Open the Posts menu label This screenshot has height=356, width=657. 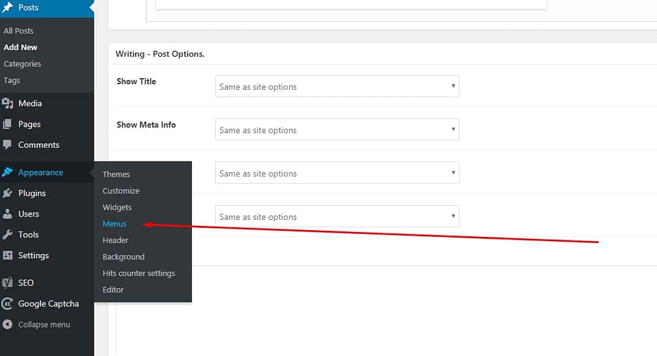(29, 8)
